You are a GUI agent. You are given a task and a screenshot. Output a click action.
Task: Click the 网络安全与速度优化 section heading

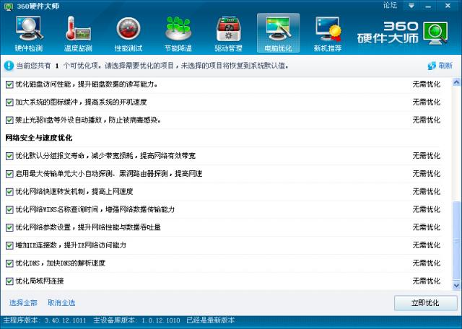click(x=39, y=138)
